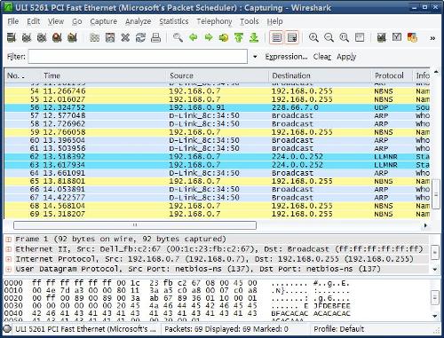Expand the Frame 1 tree node
Image resolution: width=444 pixels, height=338 pixels.
(9, 240)
